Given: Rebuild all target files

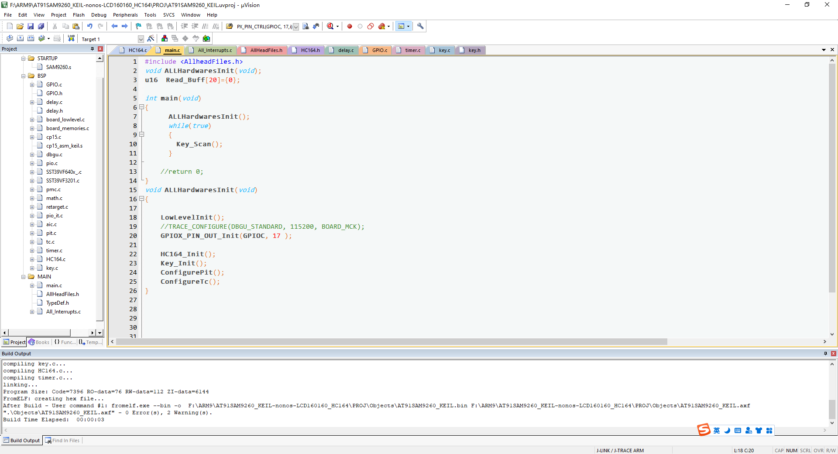Looking at the screenshot, I should 31,38.
